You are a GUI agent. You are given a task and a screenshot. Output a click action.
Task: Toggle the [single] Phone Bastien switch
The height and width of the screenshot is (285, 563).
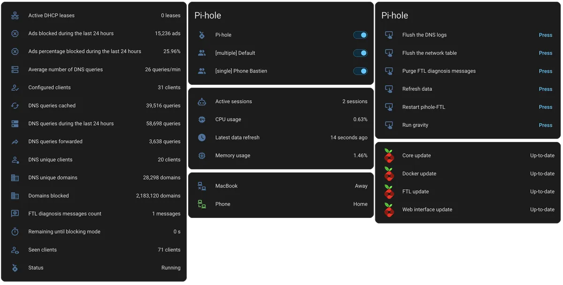click(360, 71)
